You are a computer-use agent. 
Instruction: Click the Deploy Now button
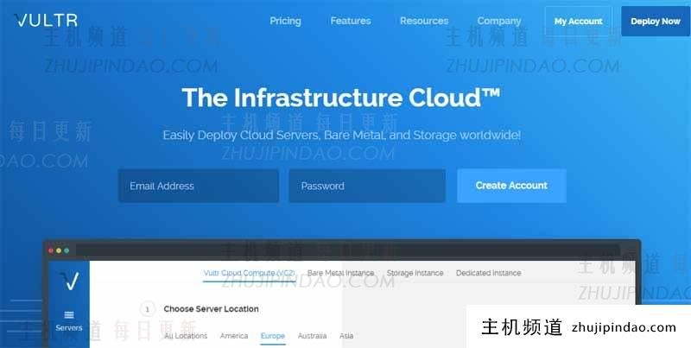click(x=656, y=21)
